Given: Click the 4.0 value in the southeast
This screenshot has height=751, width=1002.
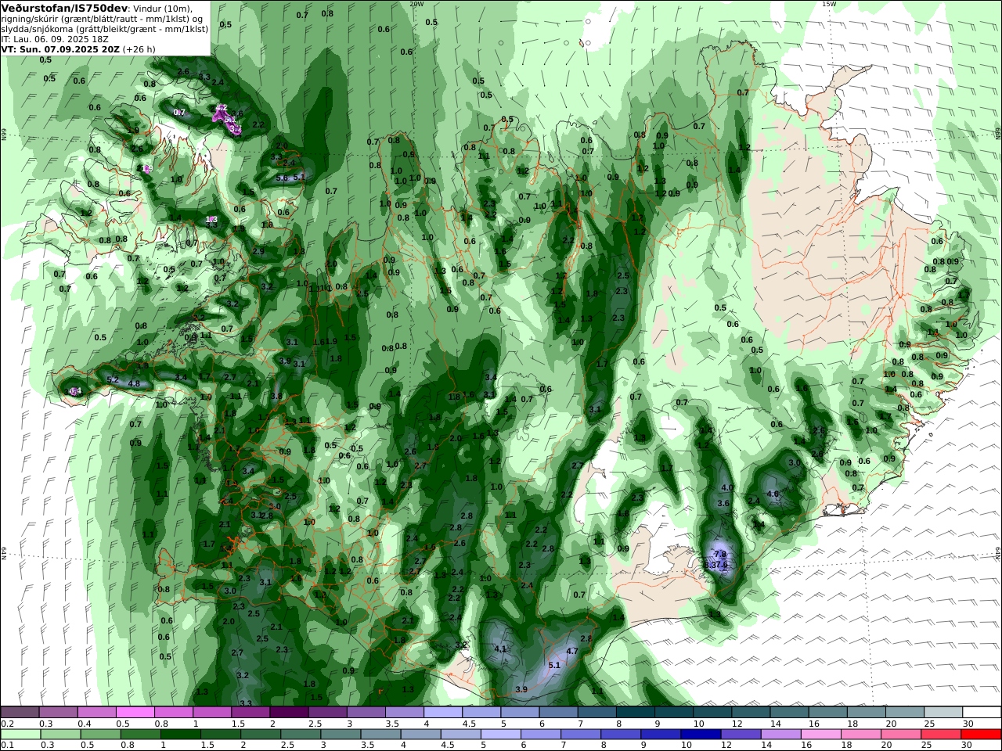Looking at the screenshot, I should click(x=726, y=487).
